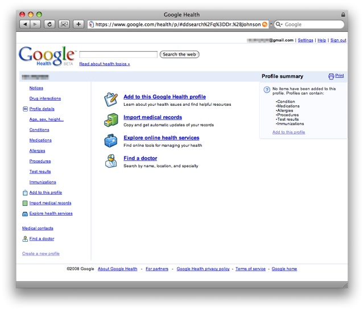Click sidebar Import medical records link

coord(50,203)
